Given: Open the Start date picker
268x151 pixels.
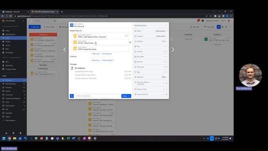Looking at the screenshot, I should pos(165,57).
